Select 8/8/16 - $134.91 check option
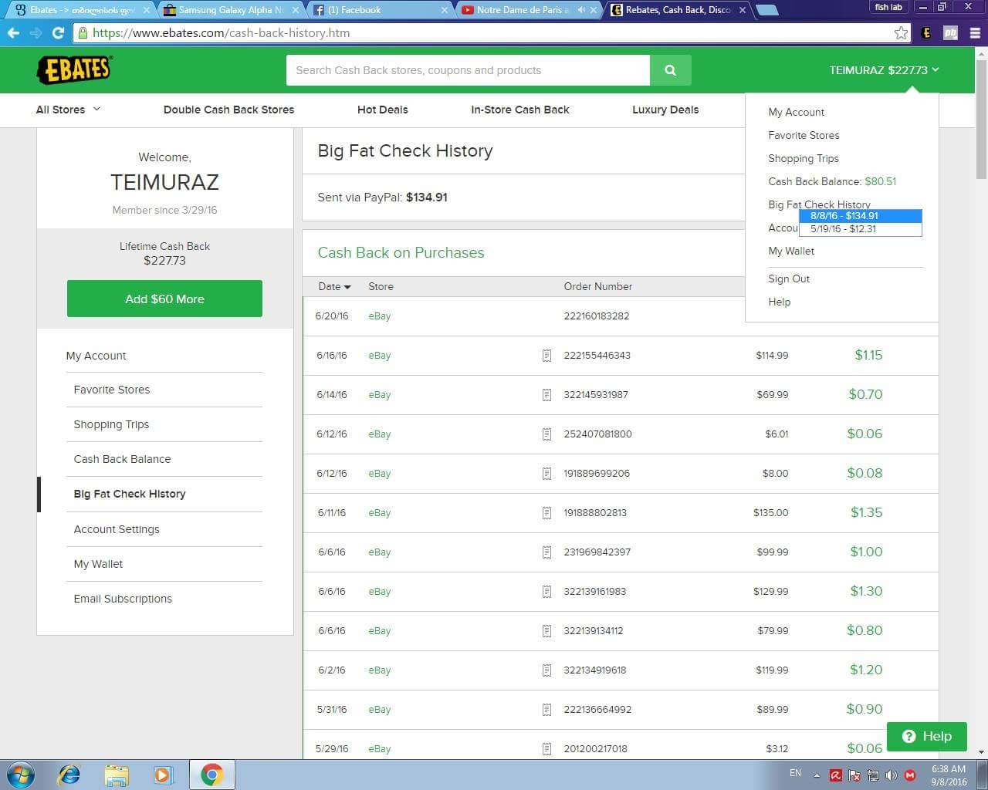Screen dimensions: 988x790 (861, 216)
